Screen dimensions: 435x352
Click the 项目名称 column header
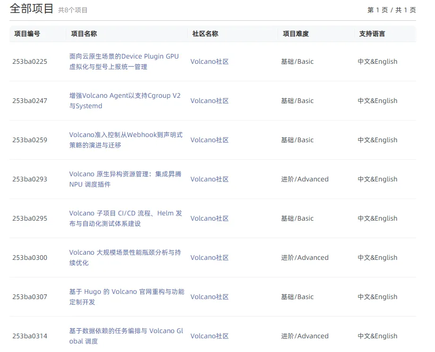pyautogui.click(x=84, y=34)
